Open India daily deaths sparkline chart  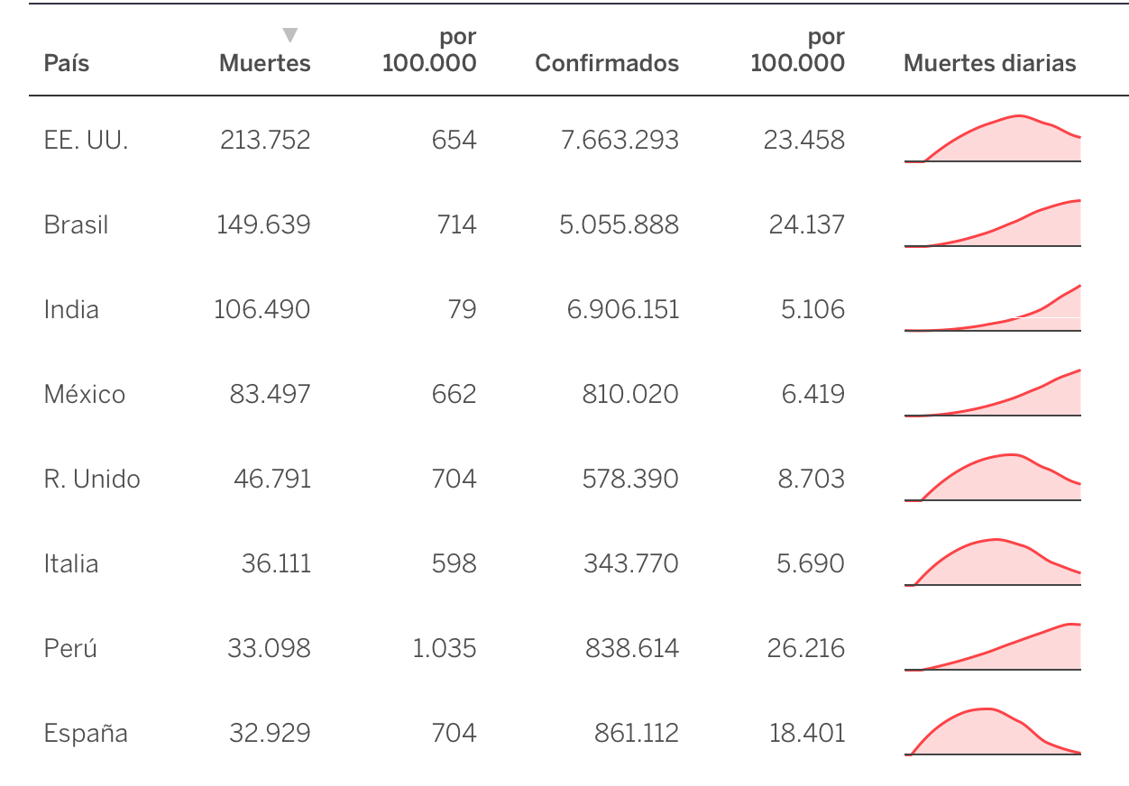coord(993,308)
